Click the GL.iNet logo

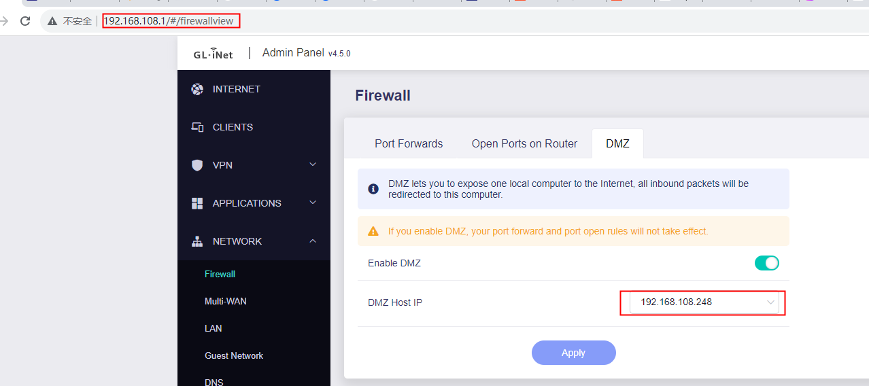pos(213,54)
